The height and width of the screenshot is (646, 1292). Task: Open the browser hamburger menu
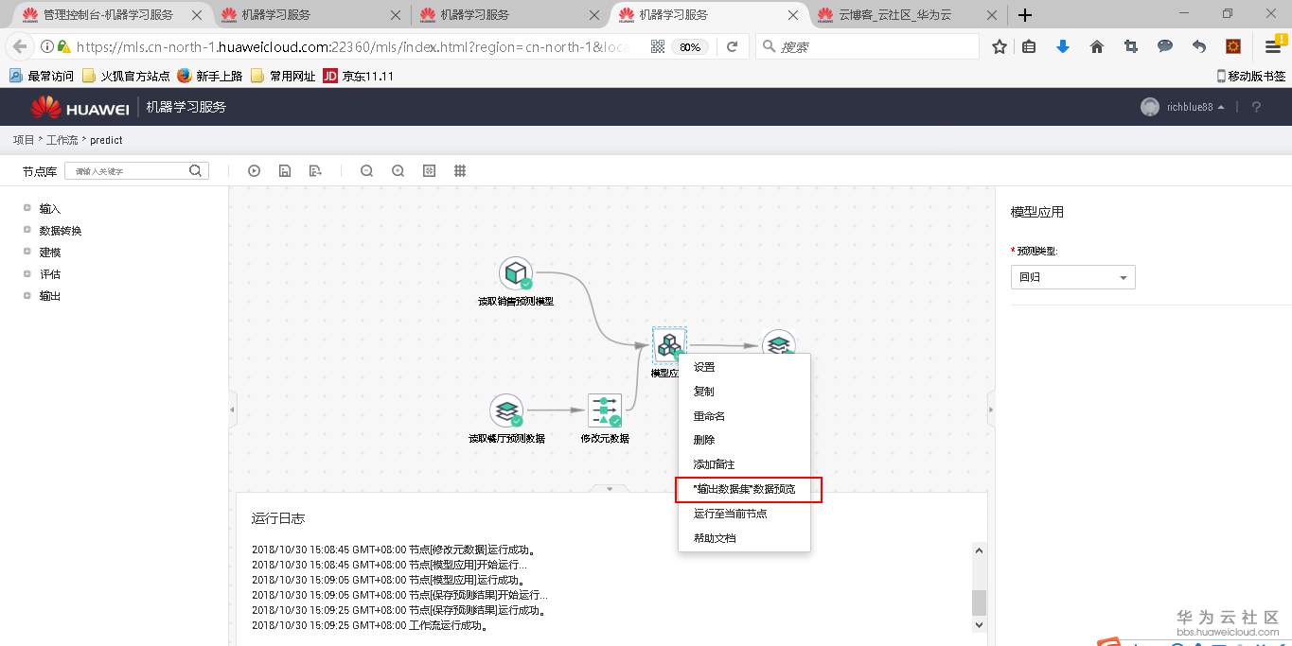(x=1273, y=46)
